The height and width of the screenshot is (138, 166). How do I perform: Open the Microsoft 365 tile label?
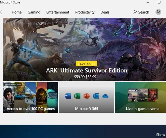(87, 109)
